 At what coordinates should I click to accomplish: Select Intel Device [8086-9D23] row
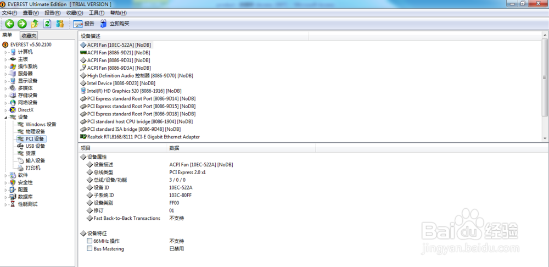[117, 84]
